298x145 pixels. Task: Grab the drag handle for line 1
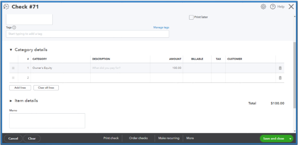tap(13, 68)
